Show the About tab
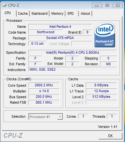 (85, 13)
